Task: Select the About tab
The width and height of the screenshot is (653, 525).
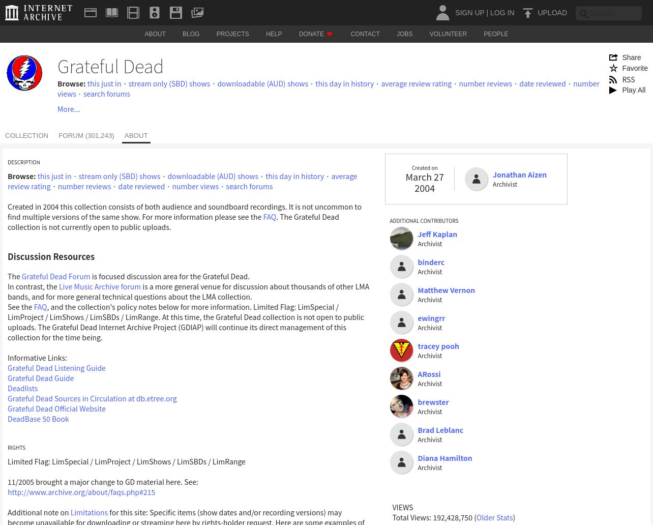Action: (136, 136)
